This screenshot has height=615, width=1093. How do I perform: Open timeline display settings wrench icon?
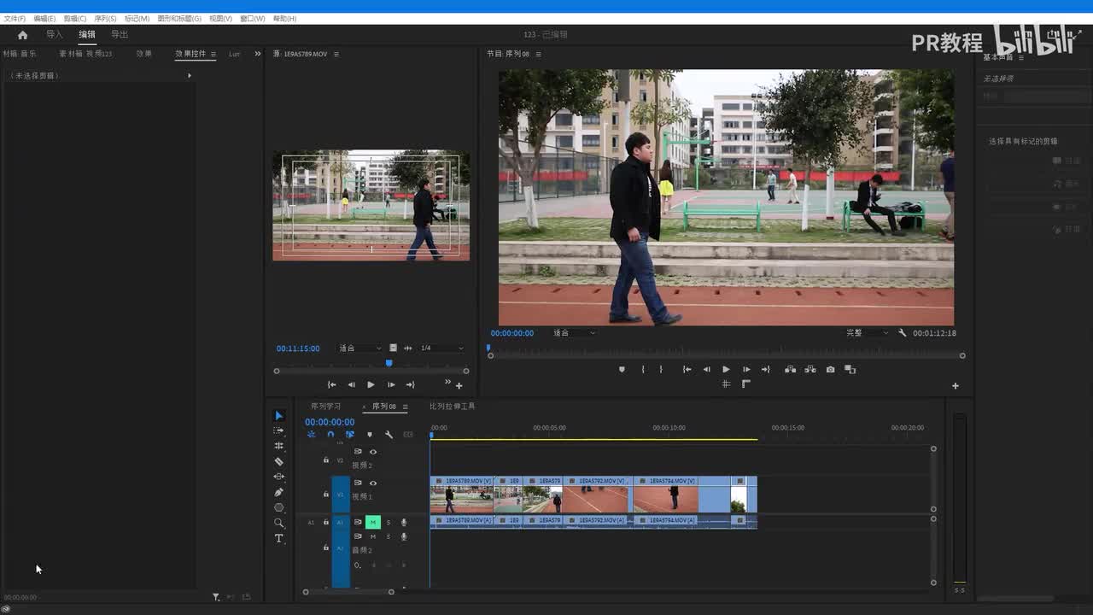[x=389, y=435]
